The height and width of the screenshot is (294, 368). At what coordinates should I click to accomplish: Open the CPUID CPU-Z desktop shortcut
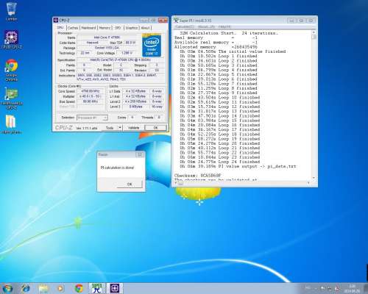pos(11,40)
